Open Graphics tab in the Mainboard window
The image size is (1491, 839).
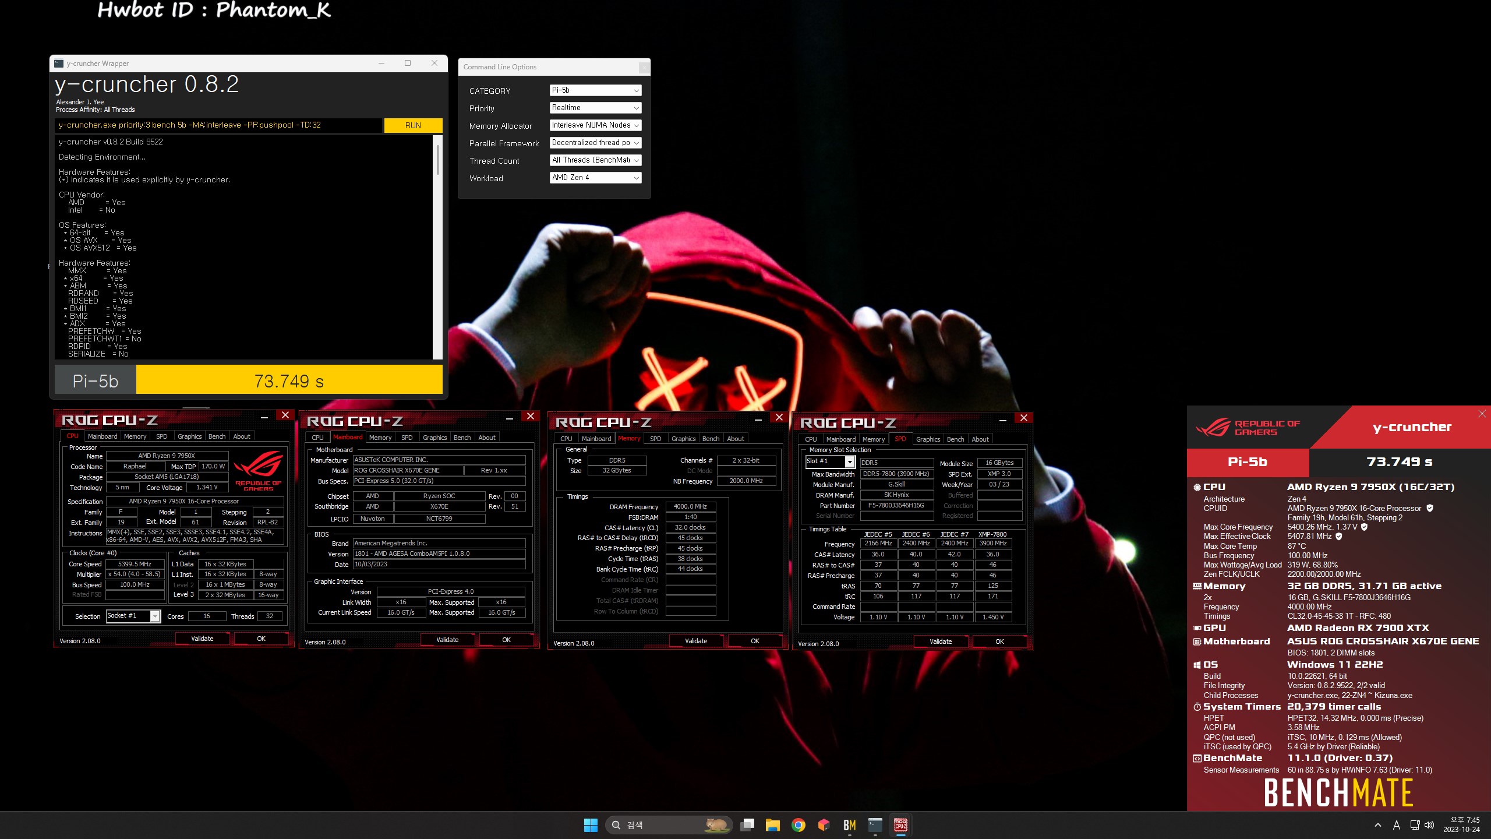coord(434,438)
